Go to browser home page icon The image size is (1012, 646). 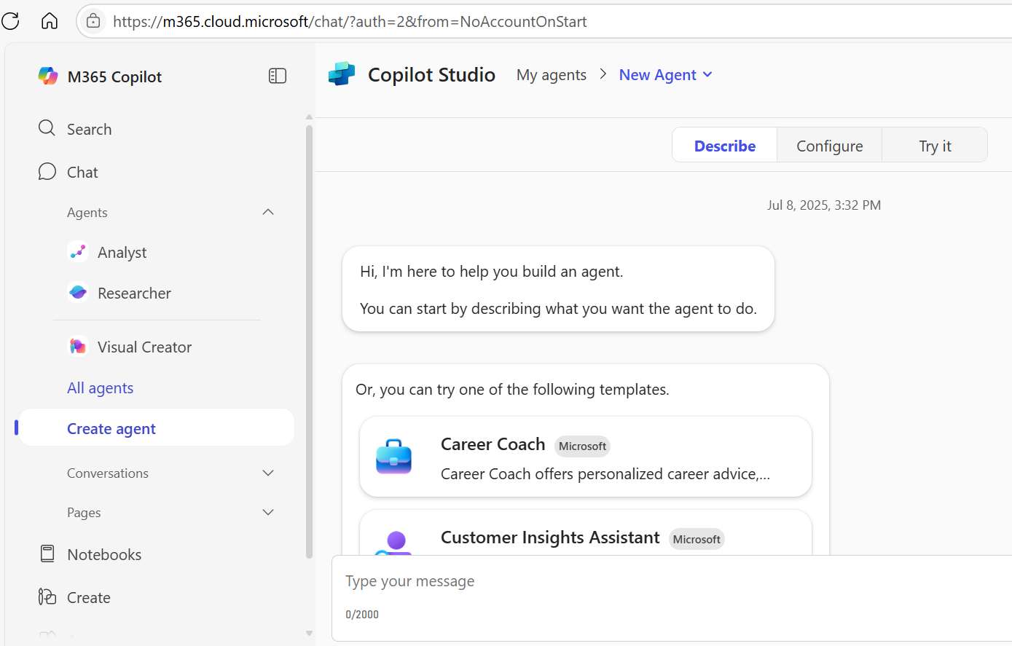click(x=50, y=21)
